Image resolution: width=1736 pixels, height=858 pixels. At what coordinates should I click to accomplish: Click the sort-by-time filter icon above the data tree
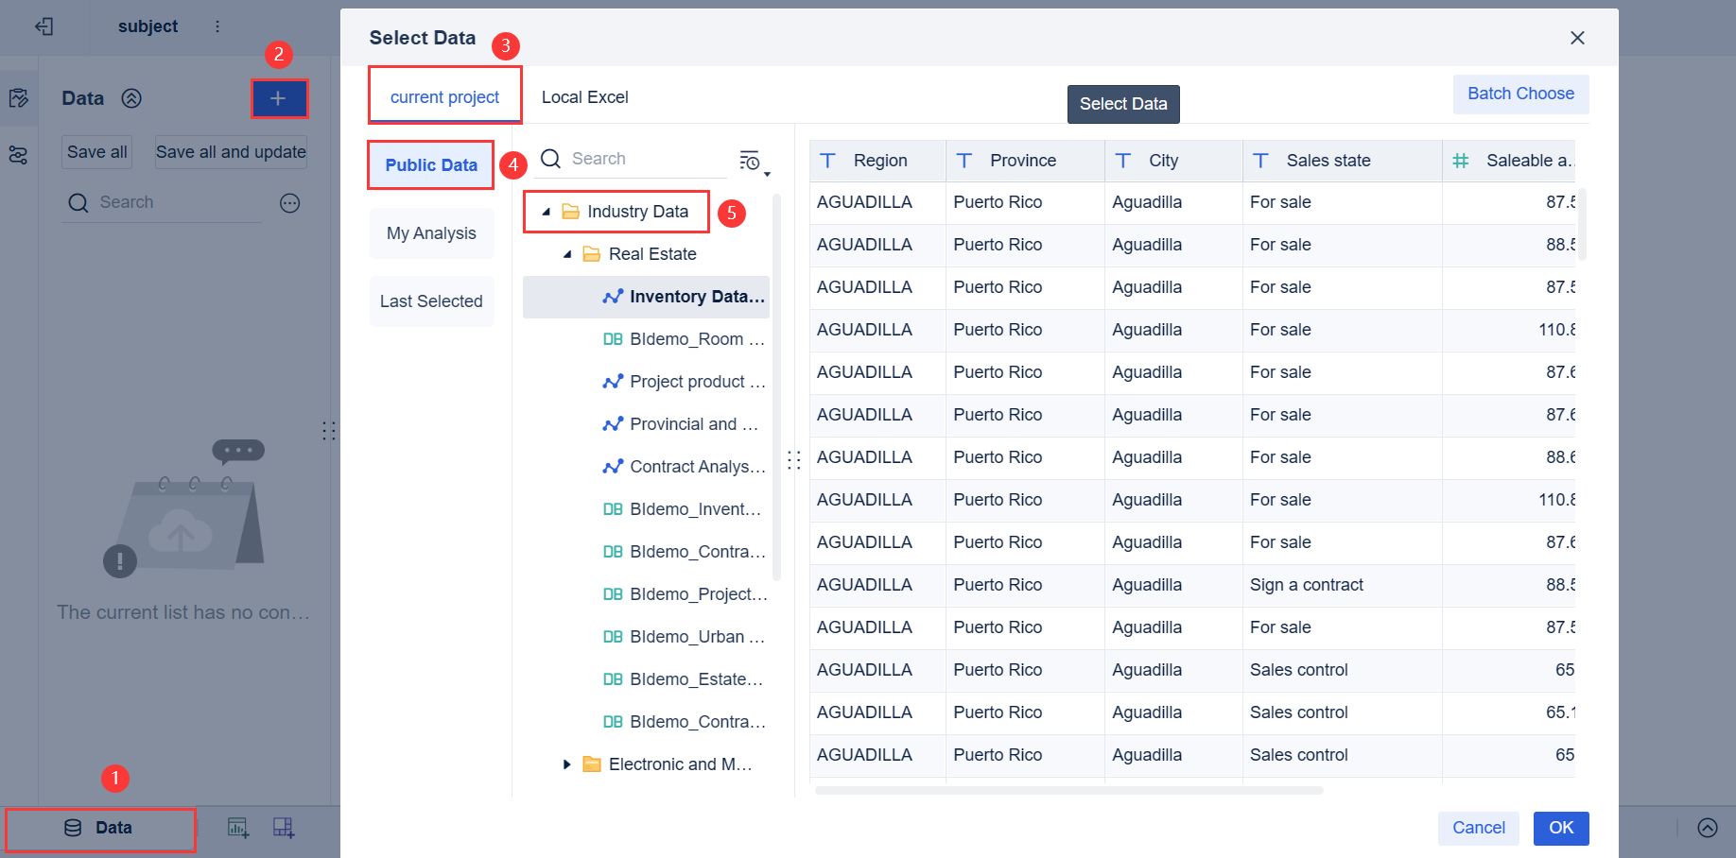point(751,161)
